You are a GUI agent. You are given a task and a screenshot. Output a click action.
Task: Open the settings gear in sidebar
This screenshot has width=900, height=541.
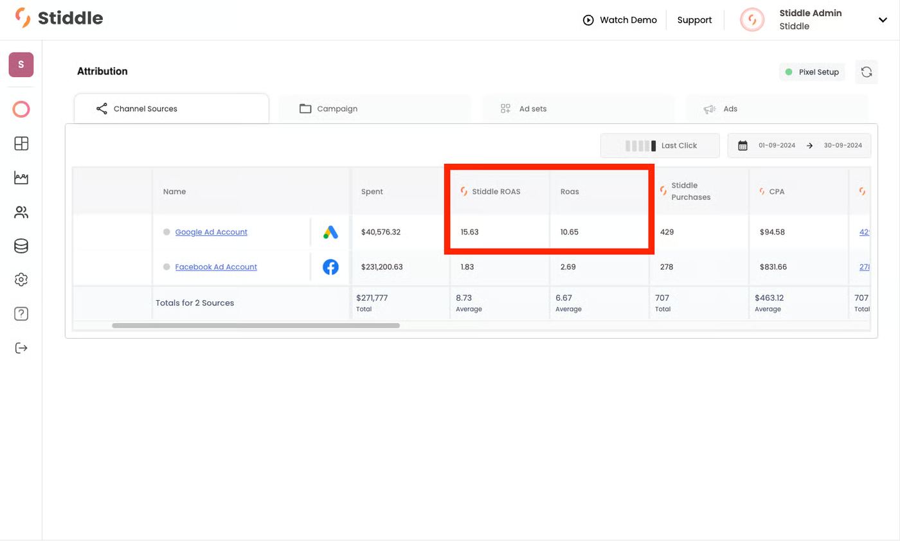21,280
